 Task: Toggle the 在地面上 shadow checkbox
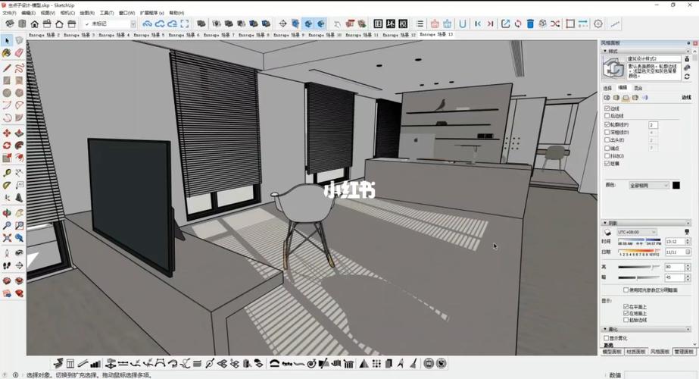626,313
